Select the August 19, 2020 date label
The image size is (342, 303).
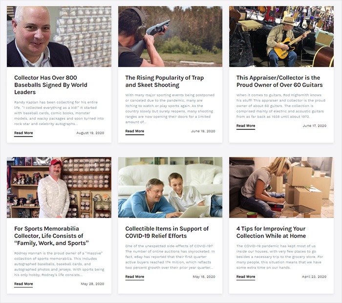coord(90,133)
